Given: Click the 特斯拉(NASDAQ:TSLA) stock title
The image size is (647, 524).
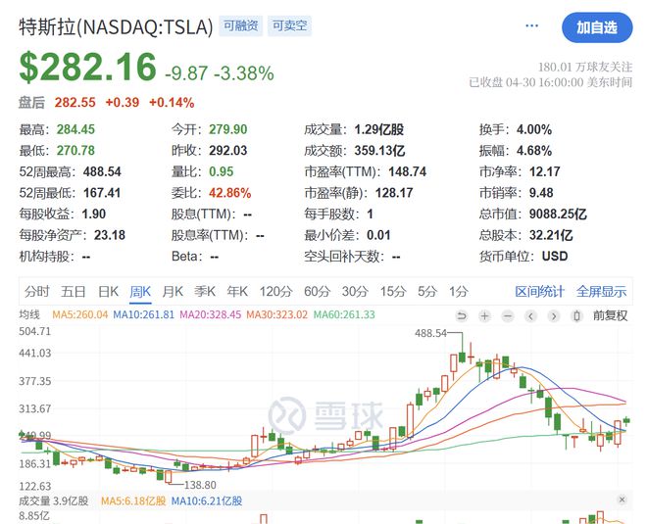Looking at the screenshot, I should [x=116, y=27].
